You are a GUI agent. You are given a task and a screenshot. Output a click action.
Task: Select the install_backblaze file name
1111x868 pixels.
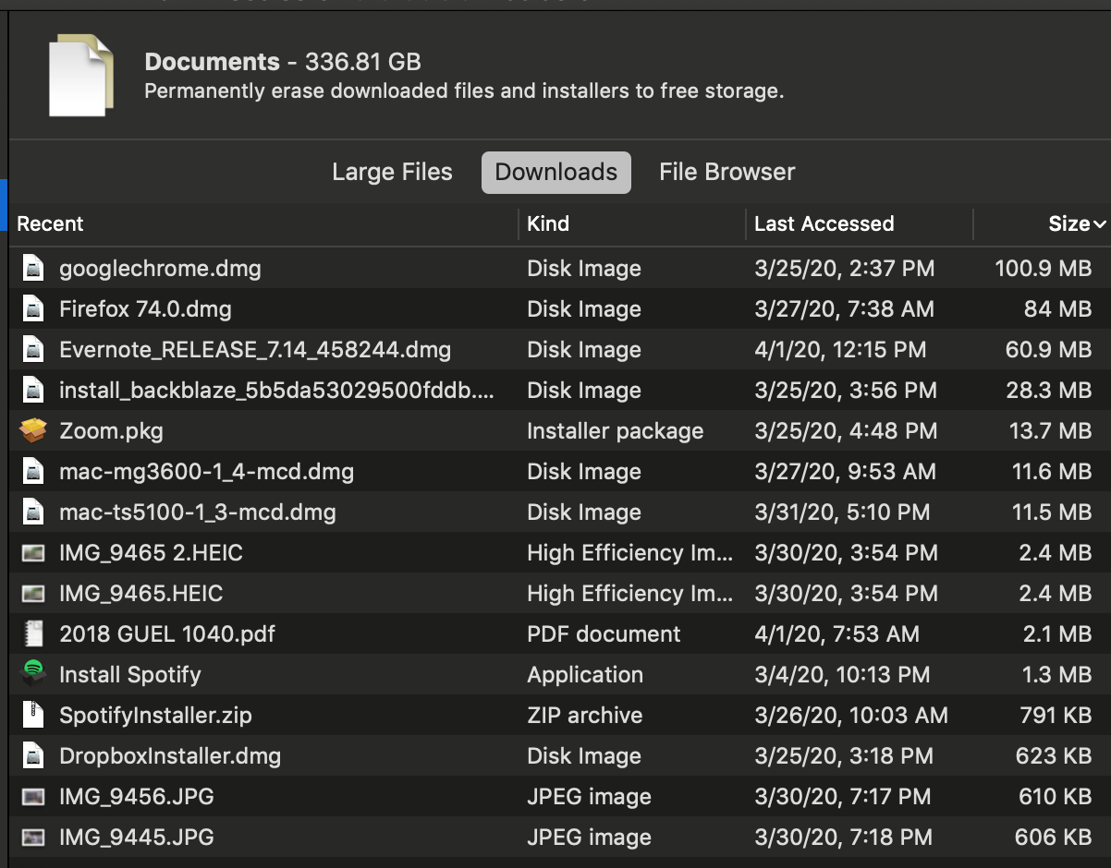276,391
